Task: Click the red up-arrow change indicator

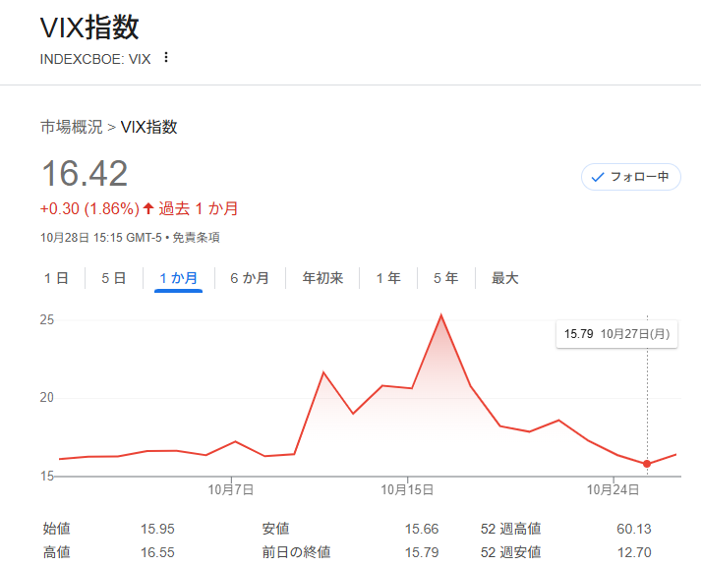Action: pos(148,208)
